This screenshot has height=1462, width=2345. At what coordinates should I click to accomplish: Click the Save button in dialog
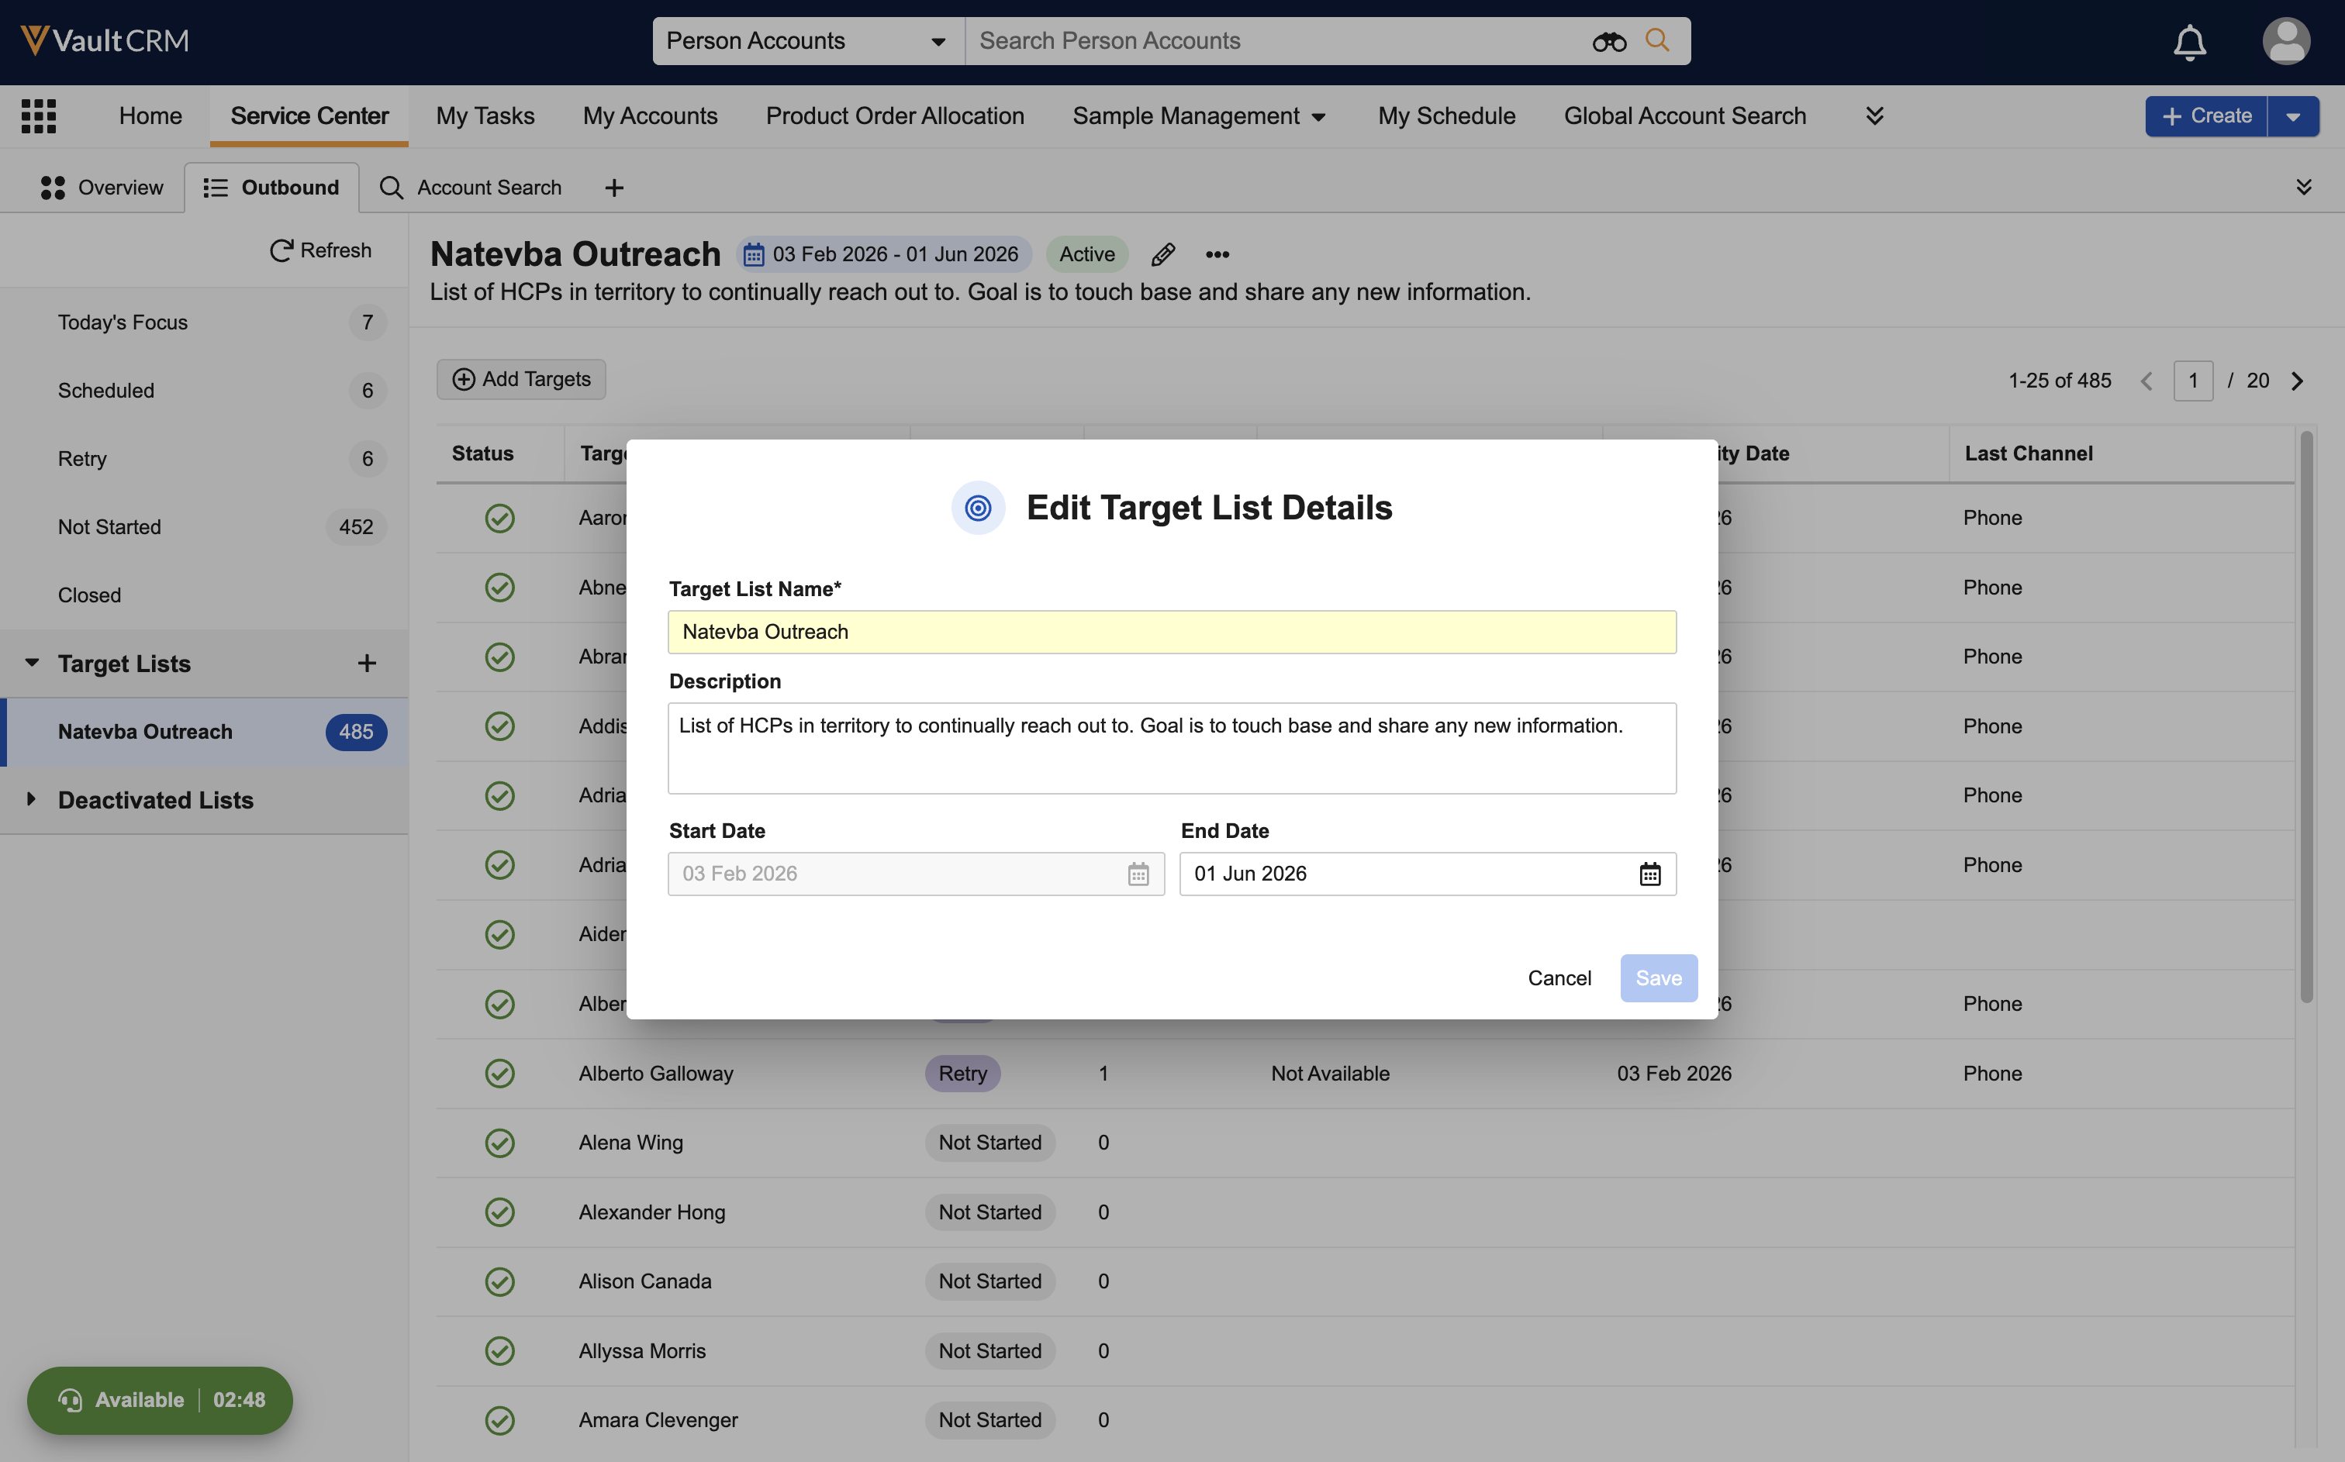pos(1659,978)
